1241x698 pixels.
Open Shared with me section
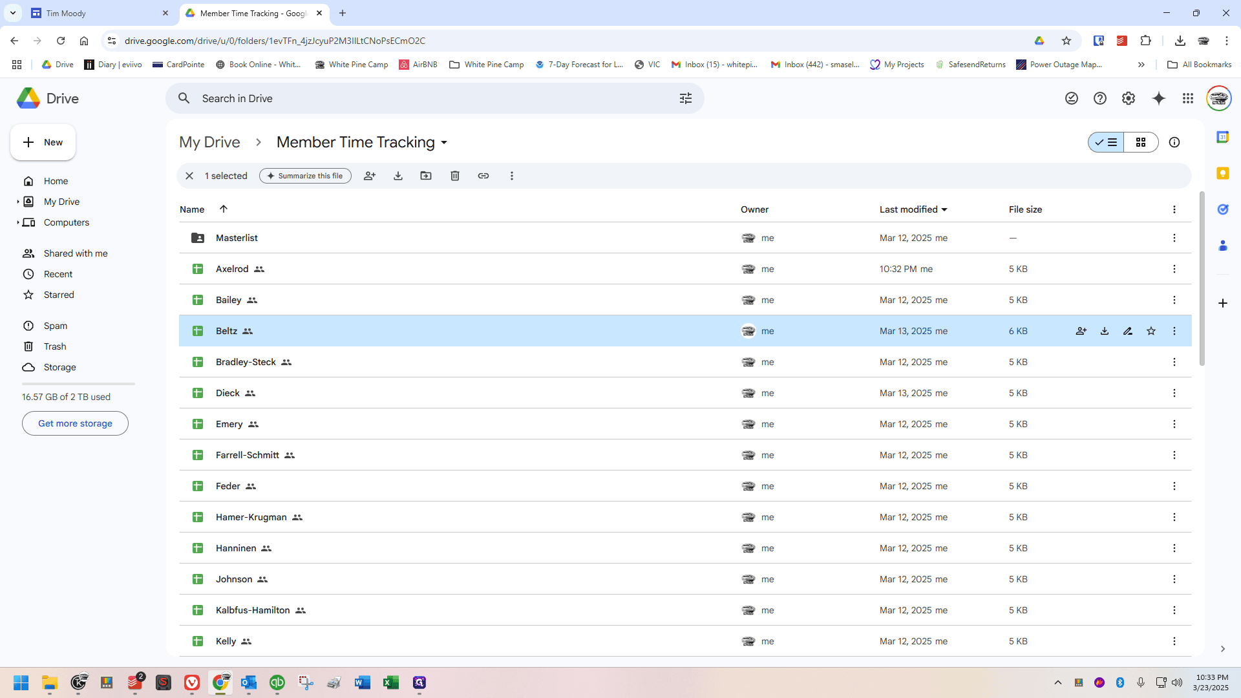tap(75, 253)
